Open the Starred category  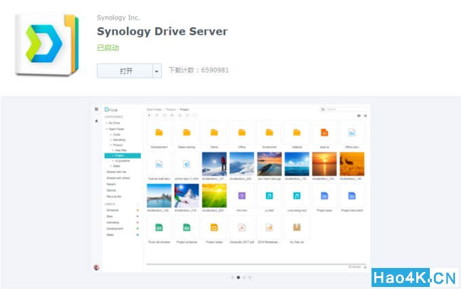click(x=111, y=191)
